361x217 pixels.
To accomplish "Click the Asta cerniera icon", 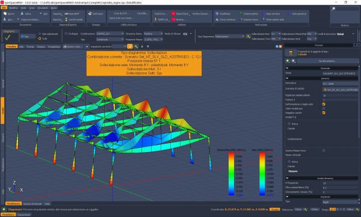I will pyautogui.click(x=264, y=14).
